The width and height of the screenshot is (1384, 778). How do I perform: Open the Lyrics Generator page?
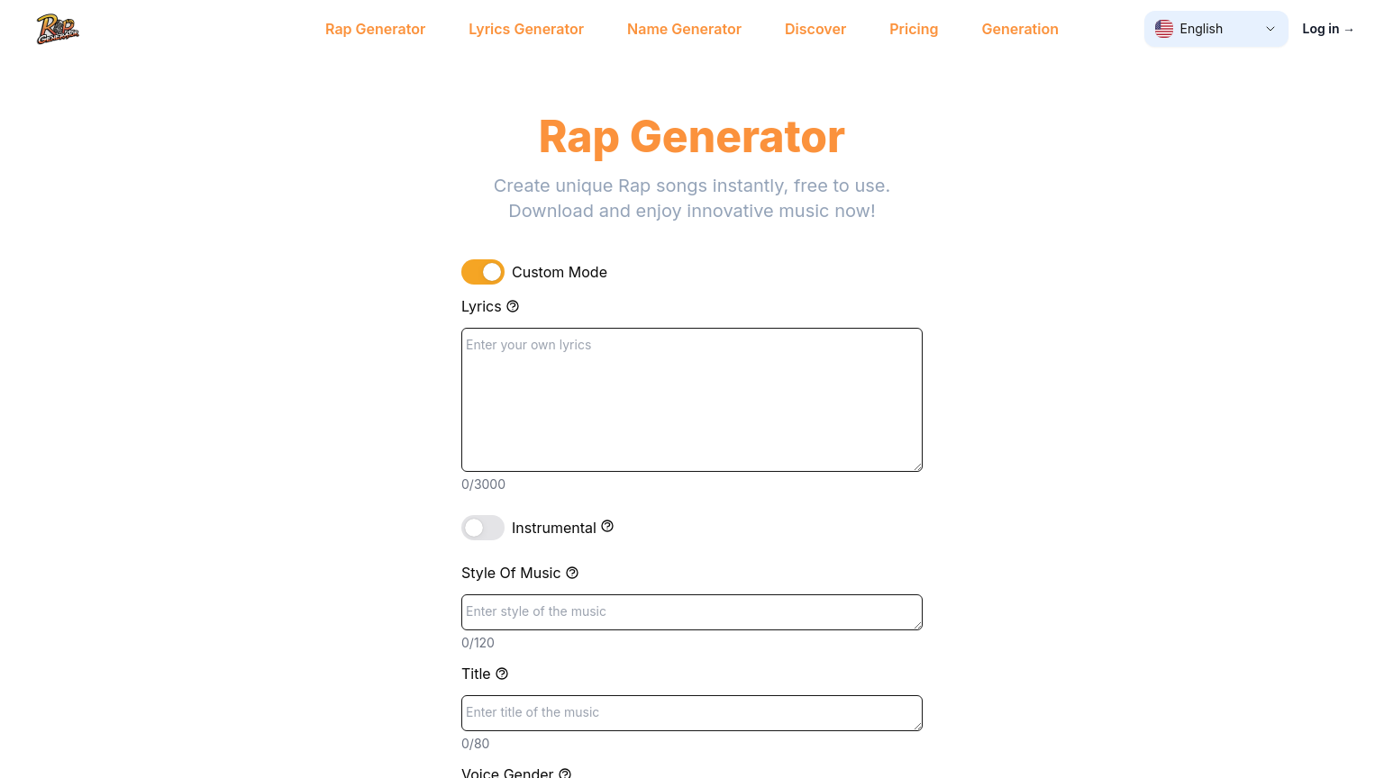click(x=526, y=29)
